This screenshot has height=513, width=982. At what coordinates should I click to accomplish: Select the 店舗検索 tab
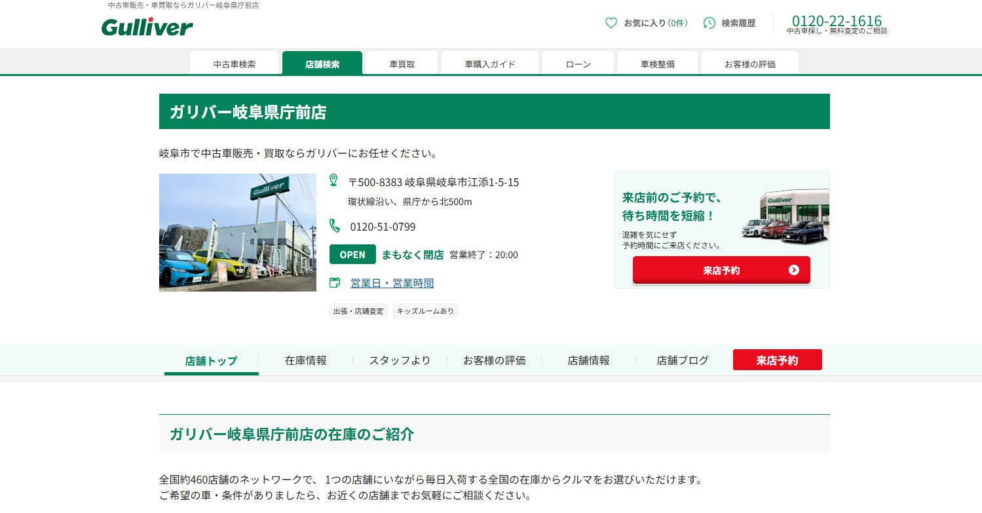coord(322,64)
